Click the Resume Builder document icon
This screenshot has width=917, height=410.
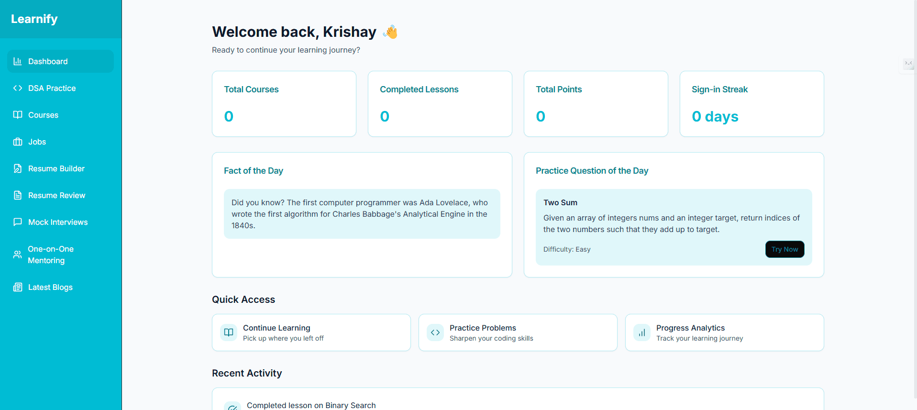pos(18,168)
